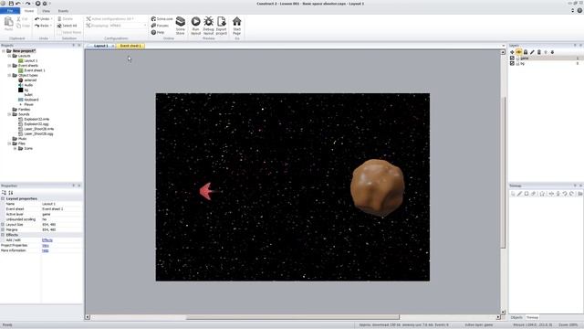584x329 pixels.
Task: Select Layout 1 in the Projects tree
Action: click(x=31, y=60)
